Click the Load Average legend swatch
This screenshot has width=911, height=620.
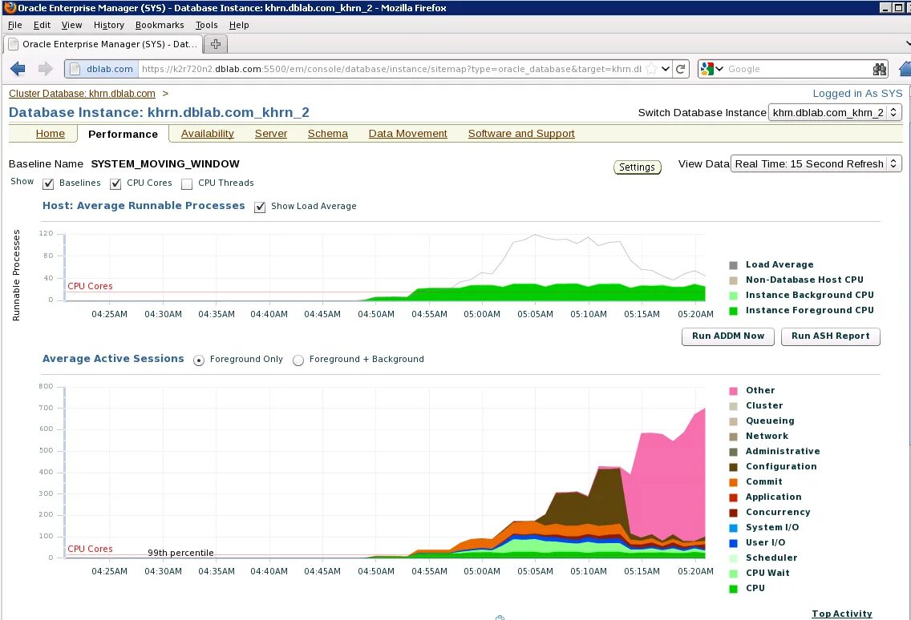point(733,264)
